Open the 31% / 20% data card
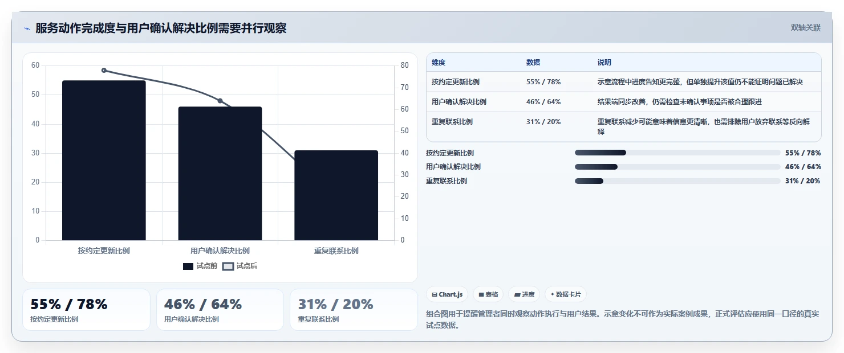This screenshot has height=353, width=844. pos(354,310)
